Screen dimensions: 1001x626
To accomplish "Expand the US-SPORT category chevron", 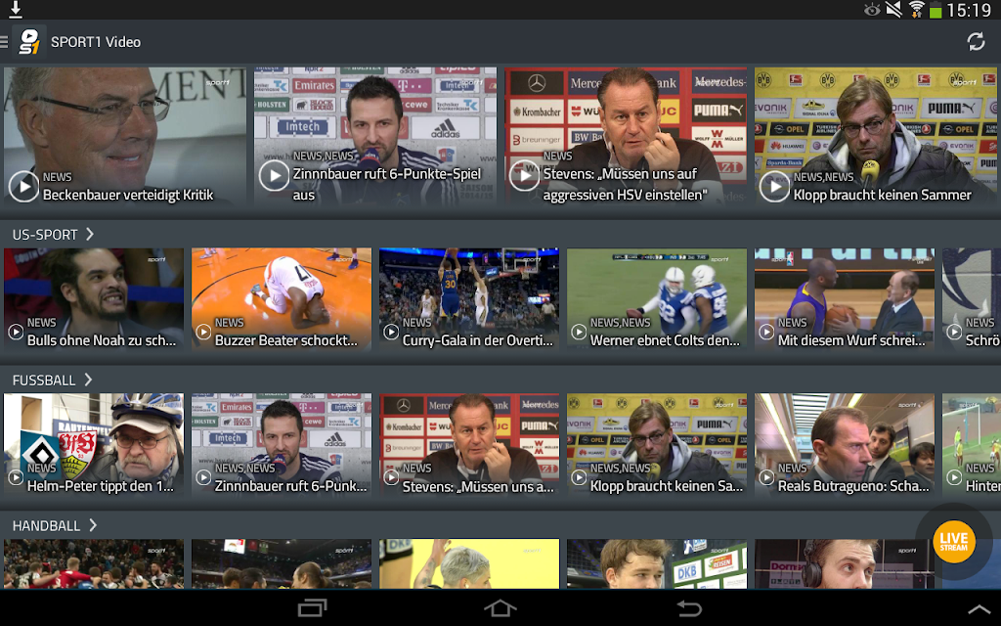I will pyautogui.click(x=90, y=235).
